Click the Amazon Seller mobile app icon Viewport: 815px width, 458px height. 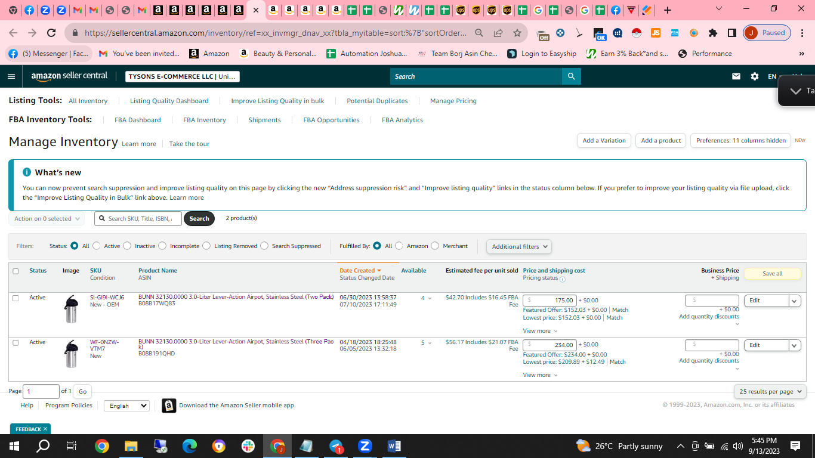click(x=169, y=406)
